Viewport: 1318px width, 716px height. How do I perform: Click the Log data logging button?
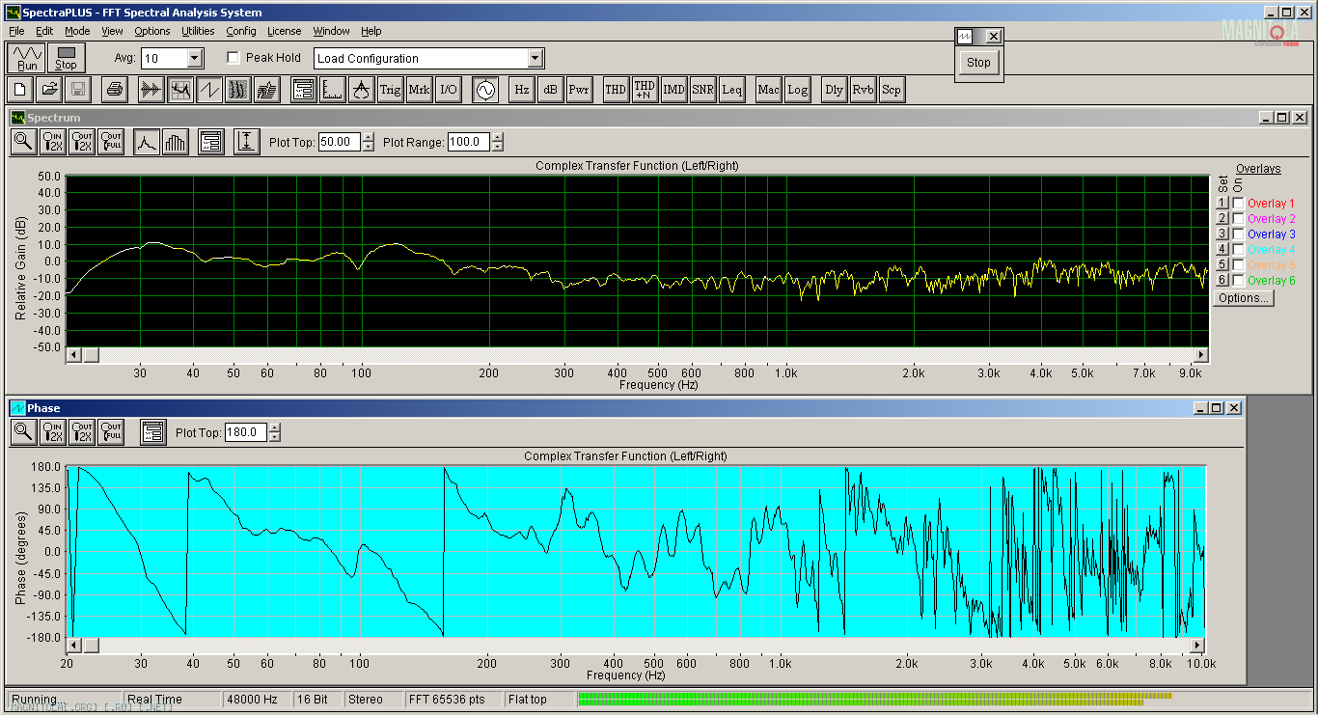(x=798, y=90)
